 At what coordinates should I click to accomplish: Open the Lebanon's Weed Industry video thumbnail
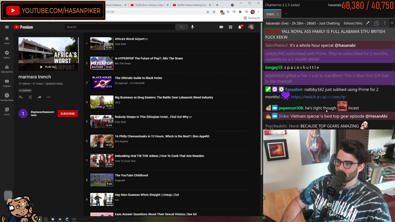tap(102, 102)
